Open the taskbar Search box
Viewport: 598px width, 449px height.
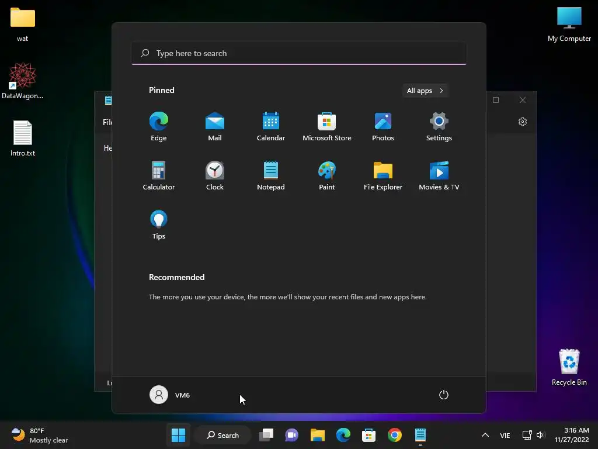tap(223, 435)
